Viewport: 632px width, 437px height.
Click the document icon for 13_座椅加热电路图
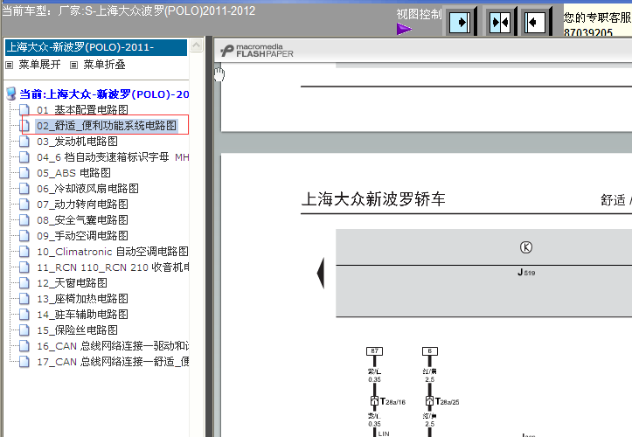click(24, 298)
